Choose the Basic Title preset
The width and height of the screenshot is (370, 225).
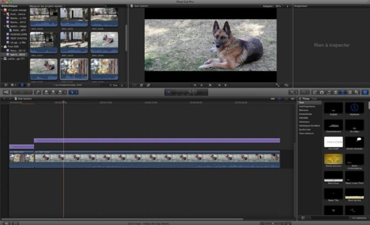click(333, 195)
